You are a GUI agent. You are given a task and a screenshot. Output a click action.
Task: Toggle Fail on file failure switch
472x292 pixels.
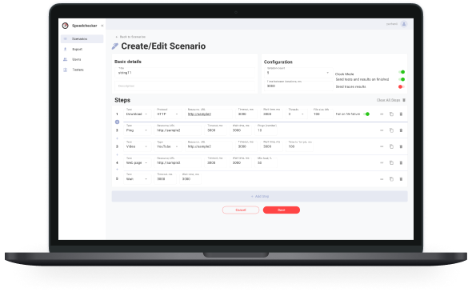[366, 114]
